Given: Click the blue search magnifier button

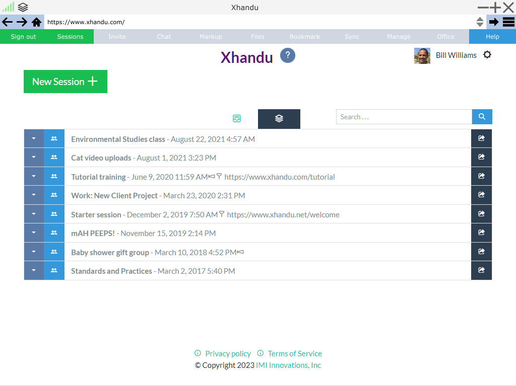Looking at the screenshot, I should [482, 117].
